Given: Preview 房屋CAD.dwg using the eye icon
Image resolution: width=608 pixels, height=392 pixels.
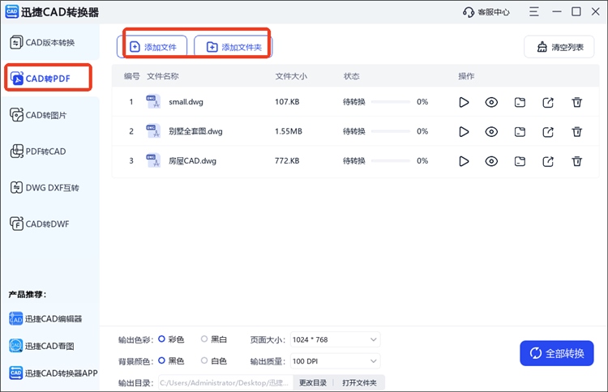Looking at the screenshot, I should [491, 161].
